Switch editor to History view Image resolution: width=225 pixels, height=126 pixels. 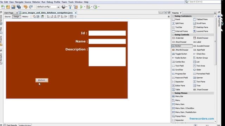click(25, 16)
